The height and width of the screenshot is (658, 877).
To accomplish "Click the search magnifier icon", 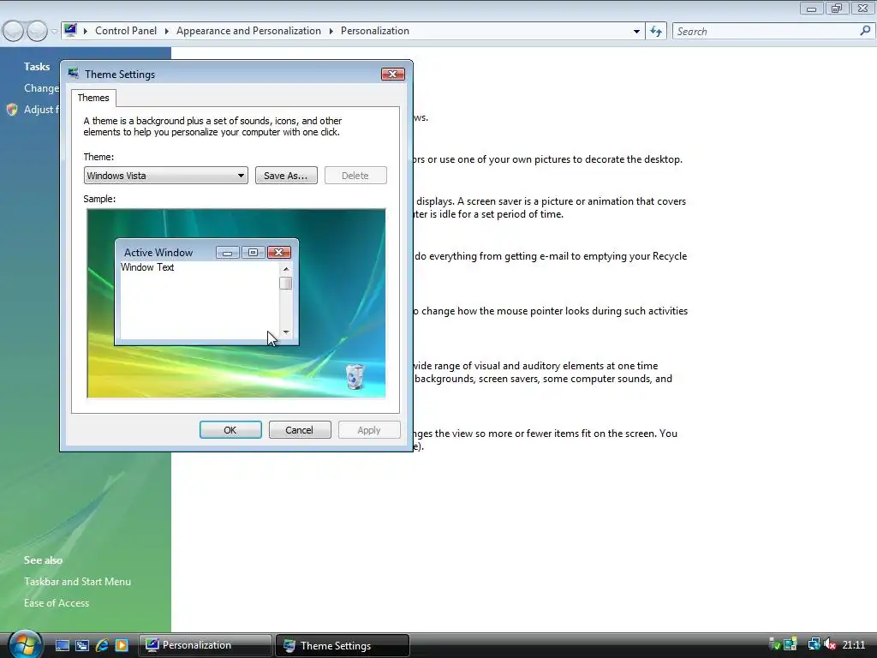I will [865, 31].
